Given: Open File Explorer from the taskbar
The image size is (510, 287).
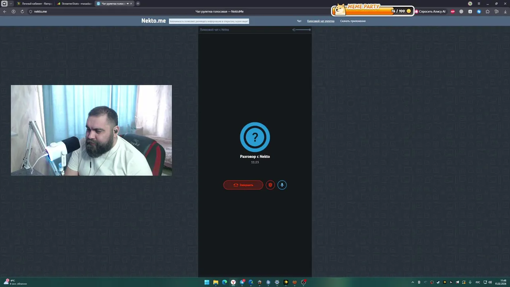Looking at the screenshot, I should 216,282.
